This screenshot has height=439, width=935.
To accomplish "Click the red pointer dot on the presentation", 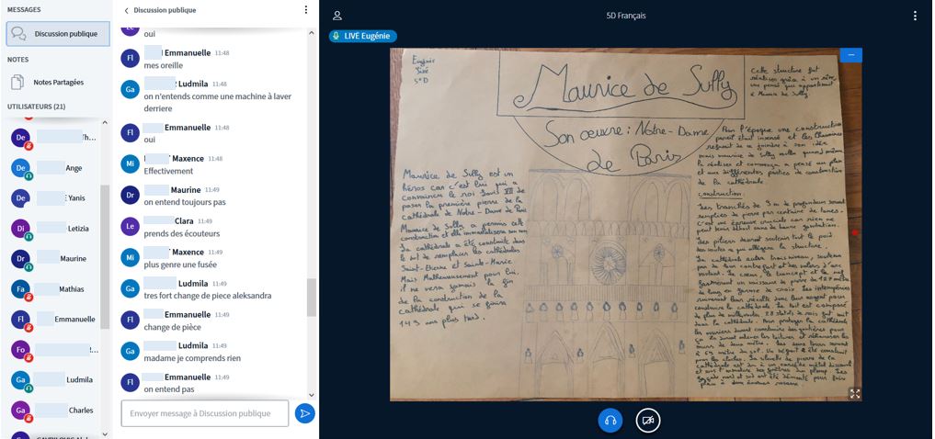I will [854, 232].
